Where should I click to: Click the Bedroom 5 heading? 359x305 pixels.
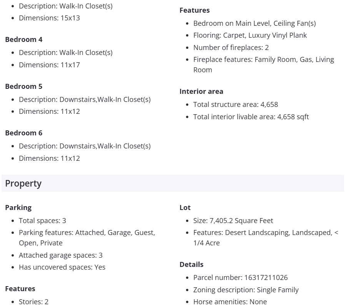click(x=24, y=87)
